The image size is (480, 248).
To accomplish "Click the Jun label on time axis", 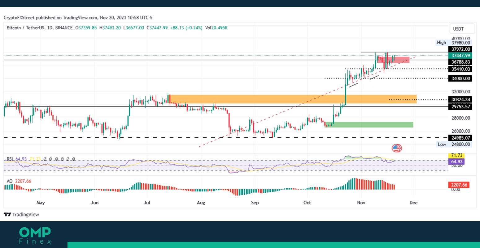I will pyautogui.click(x=94, y=203).
